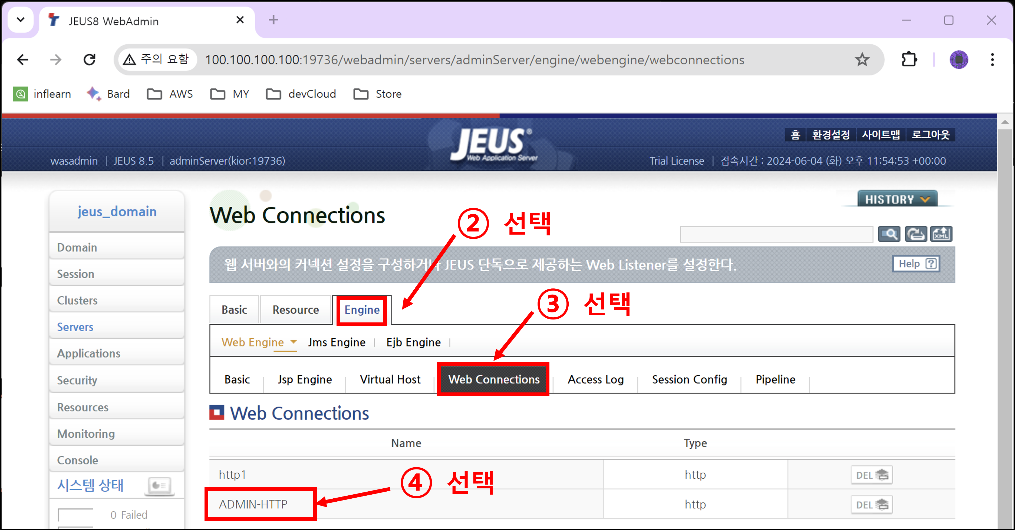Toggle the system status panel icon
Viewport: 1015px width, 530px height.
[x=160, y=485]
